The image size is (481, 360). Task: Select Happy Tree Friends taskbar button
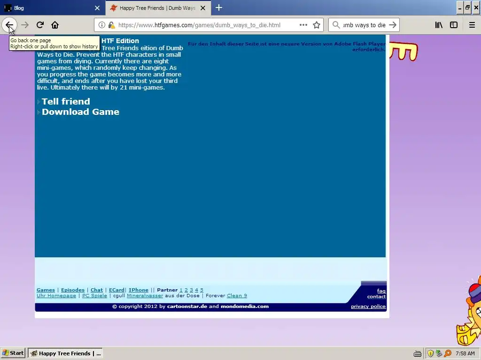(x=65, y=353)
